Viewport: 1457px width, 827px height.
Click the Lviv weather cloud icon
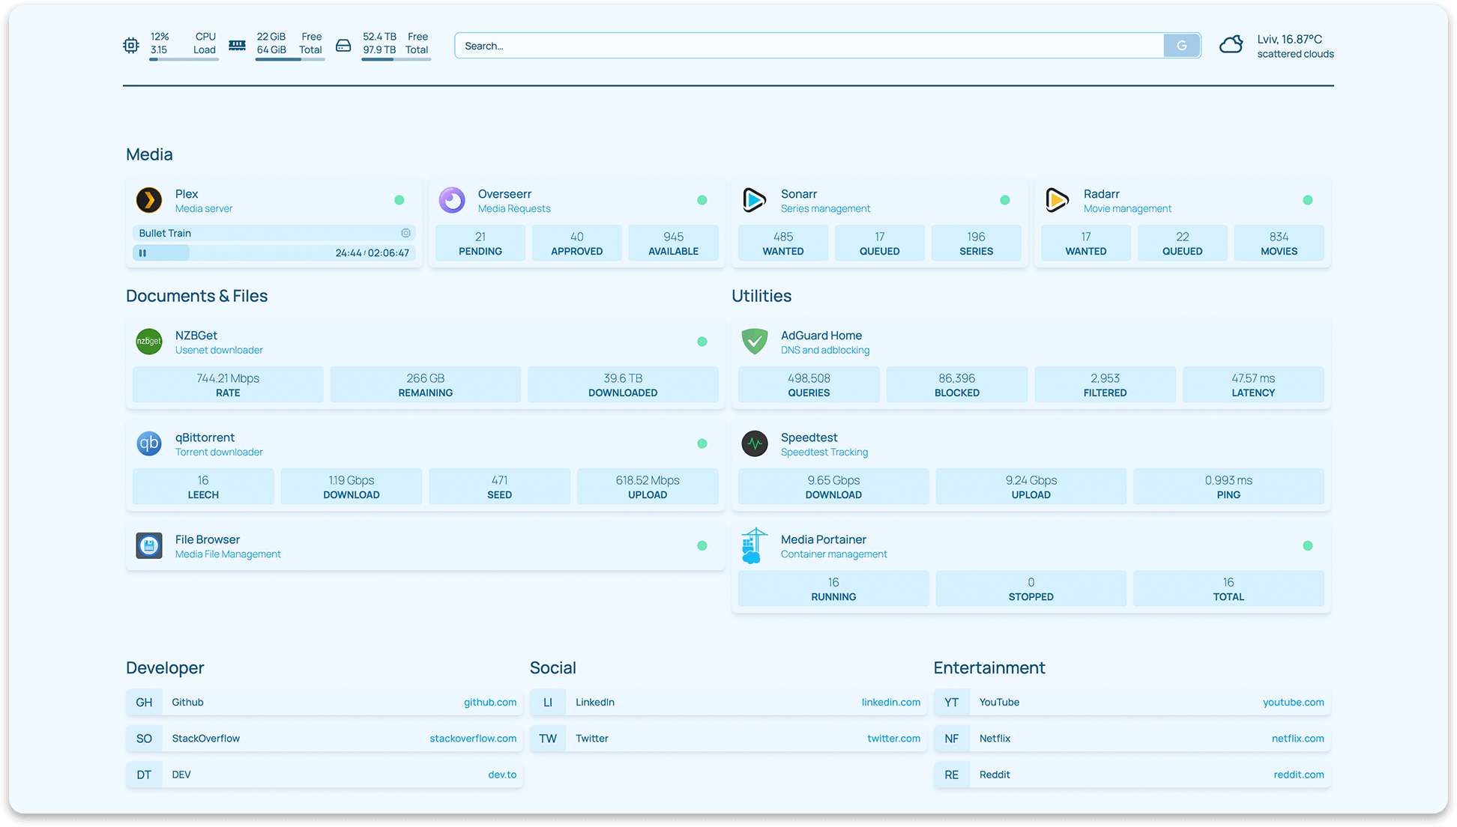point(1231,46)
